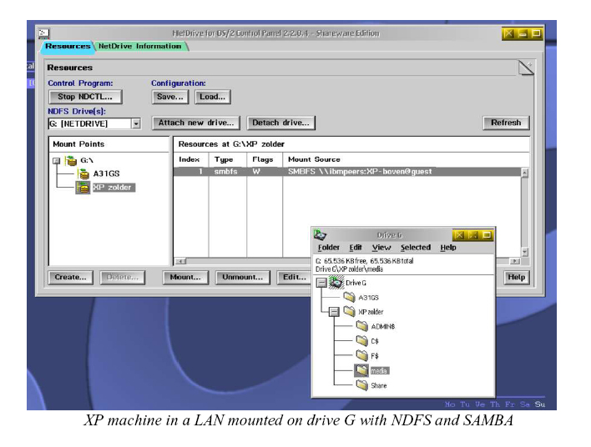The height and width of the screenshot is (447, 591).
Task: Select the XP zolder label in Mount Points
Action: pos(113,188)
